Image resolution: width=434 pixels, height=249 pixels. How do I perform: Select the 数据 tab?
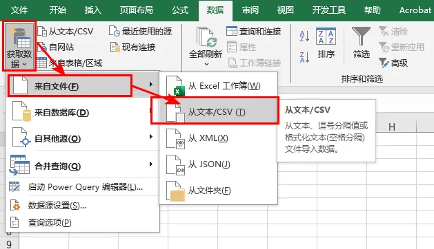point(215,10)
